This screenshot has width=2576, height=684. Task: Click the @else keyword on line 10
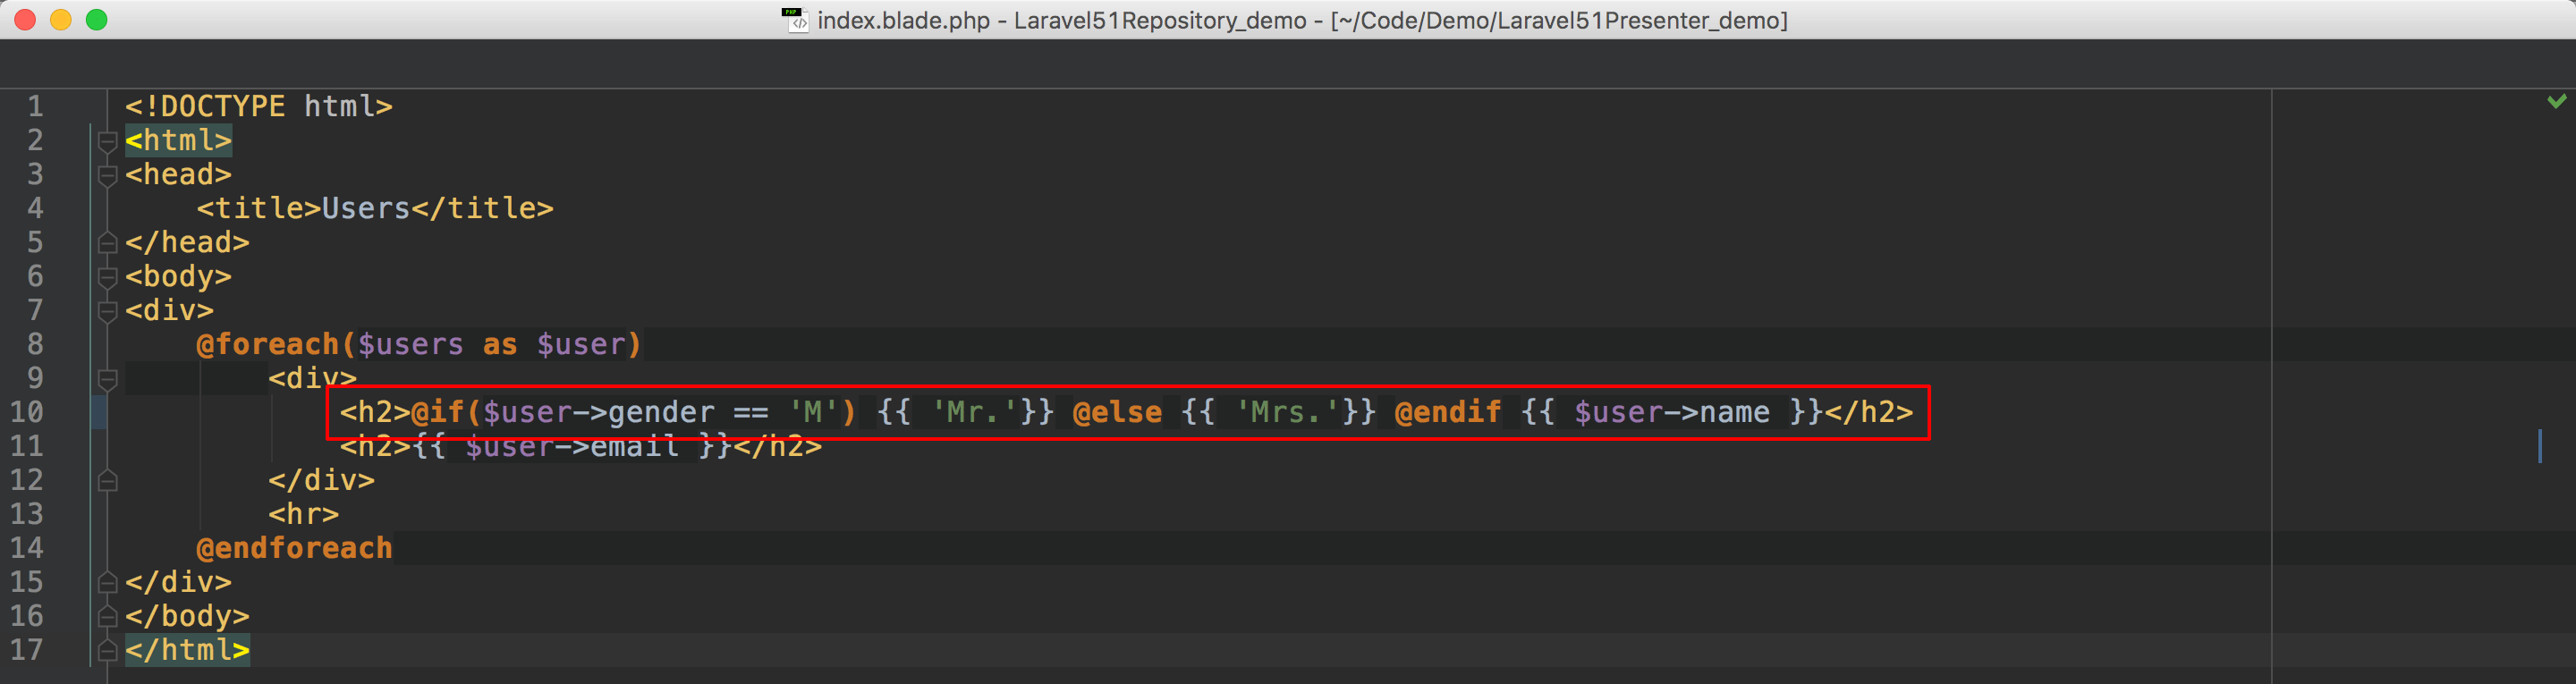pyautogui.click(x=1116, y=412)
